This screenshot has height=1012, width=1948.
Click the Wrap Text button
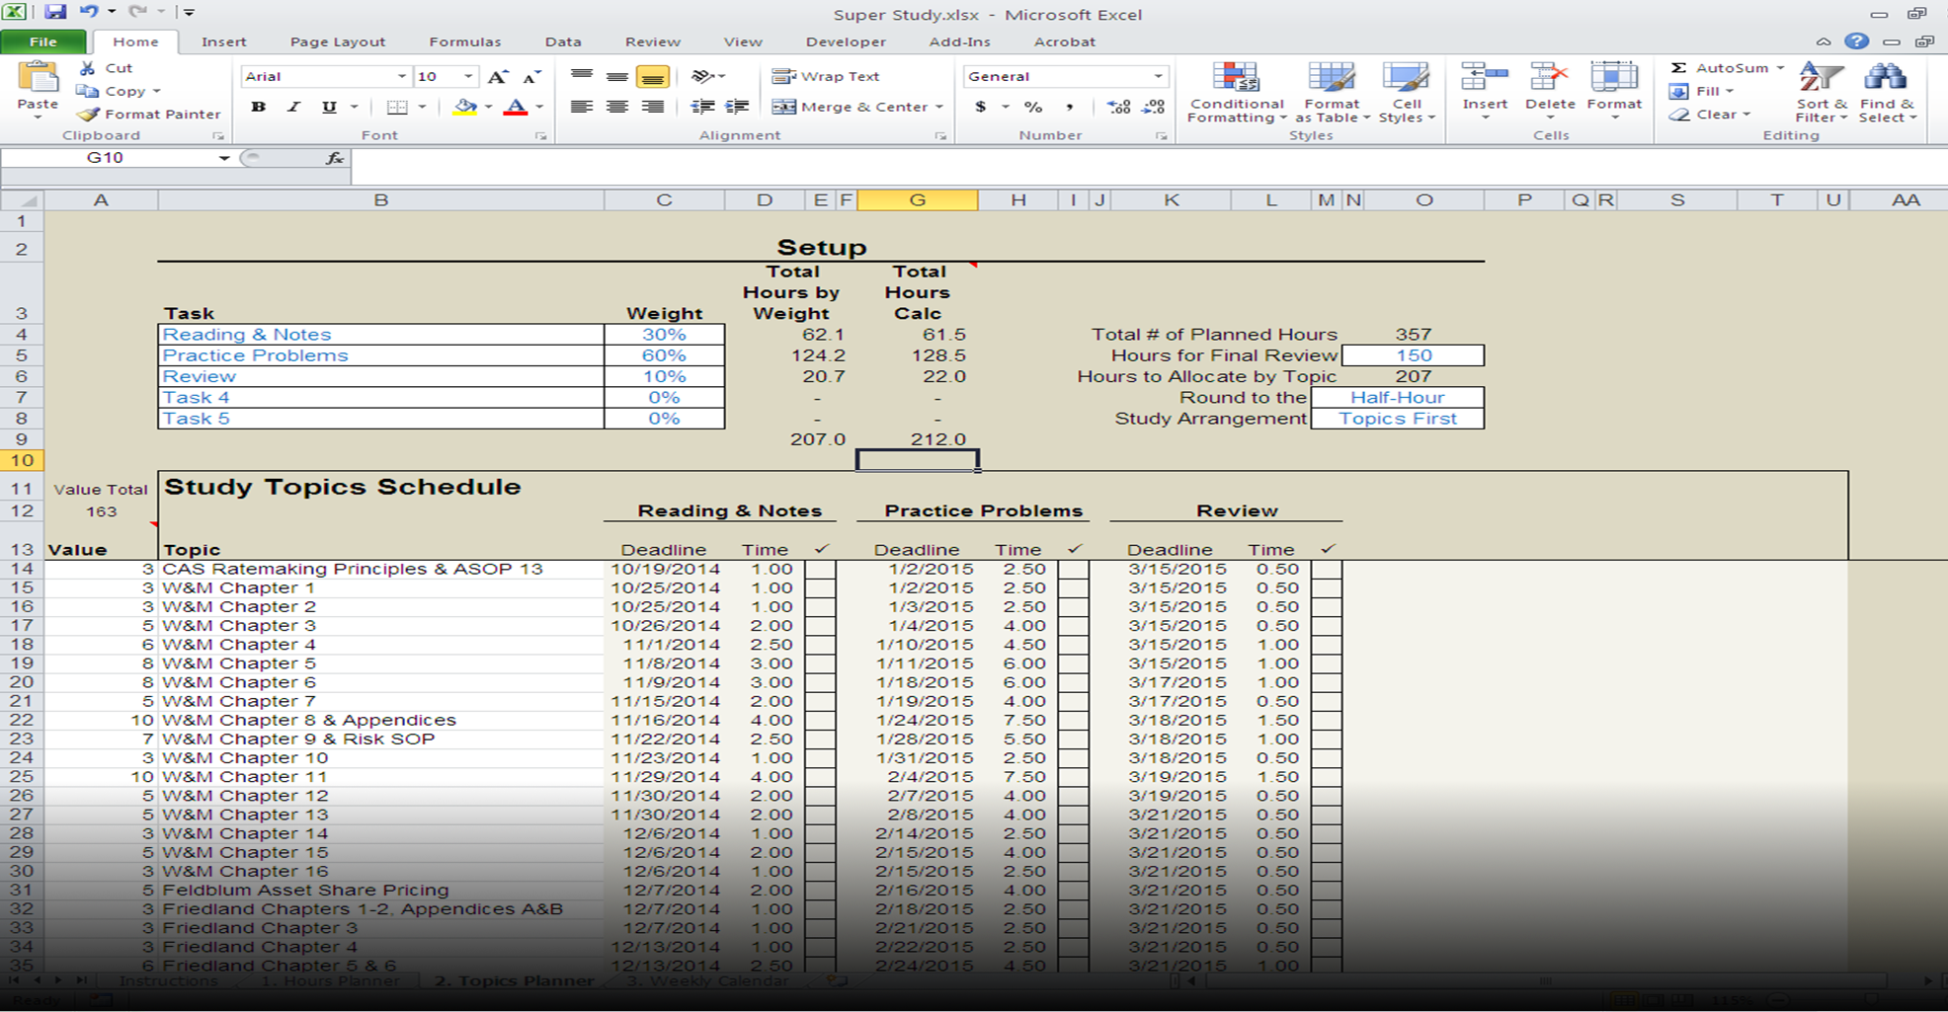(826, 76)
